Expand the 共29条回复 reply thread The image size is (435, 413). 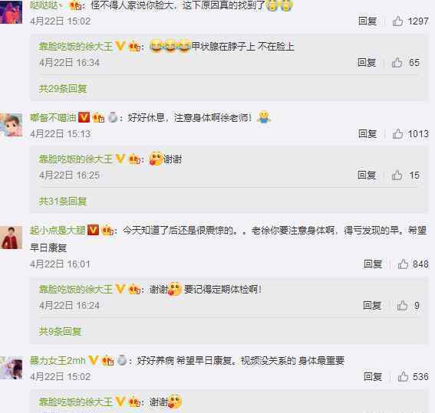pos(63,89)
